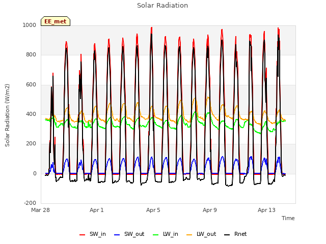Click the Time x-axis title
This screenshot has height=244, width=326.
coord(288,218)
